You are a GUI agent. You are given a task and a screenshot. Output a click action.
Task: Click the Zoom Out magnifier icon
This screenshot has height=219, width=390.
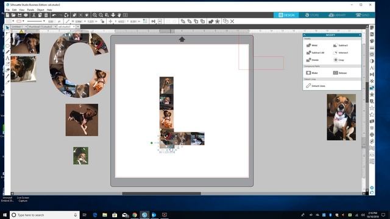tap(101, 15)
